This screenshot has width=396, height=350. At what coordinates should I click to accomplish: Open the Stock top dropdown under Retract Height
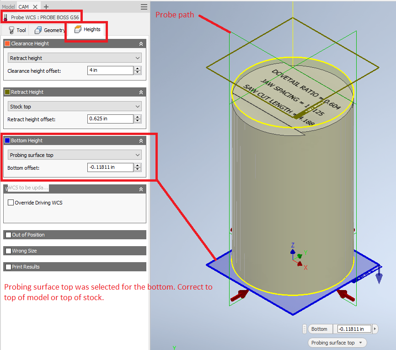[x=74, y=107]
